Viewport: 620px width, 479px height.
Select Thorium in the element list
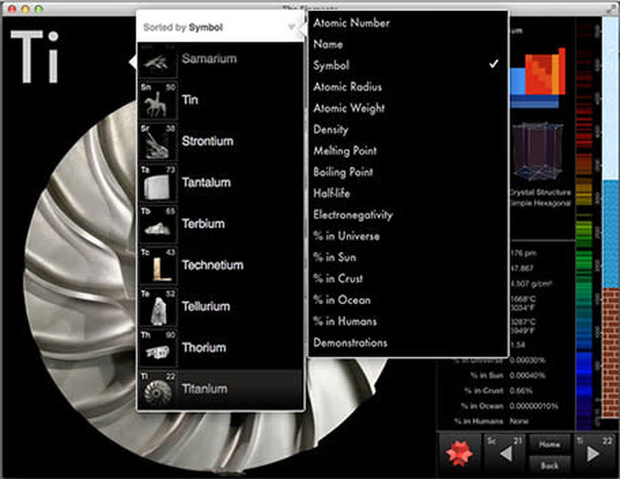click(x=220, y=348)
